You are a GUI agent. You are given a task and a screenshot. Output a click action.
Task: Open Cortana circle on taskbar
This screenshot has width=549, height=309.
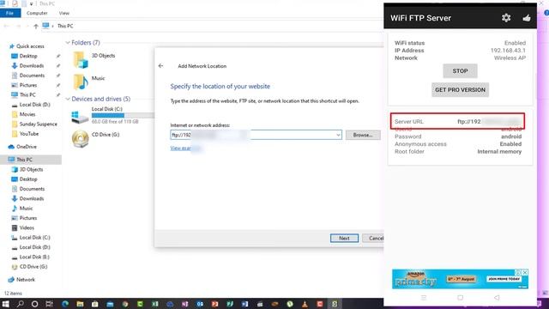click(x=34, y=304)
